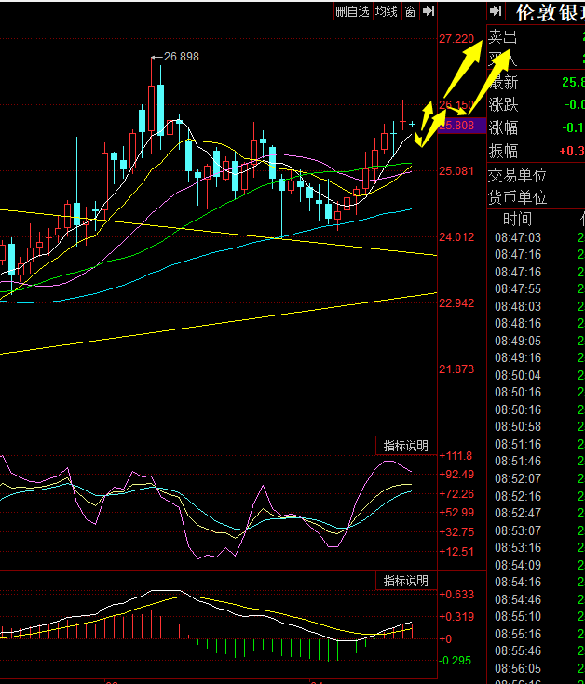Click the 26.898 high price annotation
The width and height of the screenshot is (585, 684).
[x=181, y=57]
